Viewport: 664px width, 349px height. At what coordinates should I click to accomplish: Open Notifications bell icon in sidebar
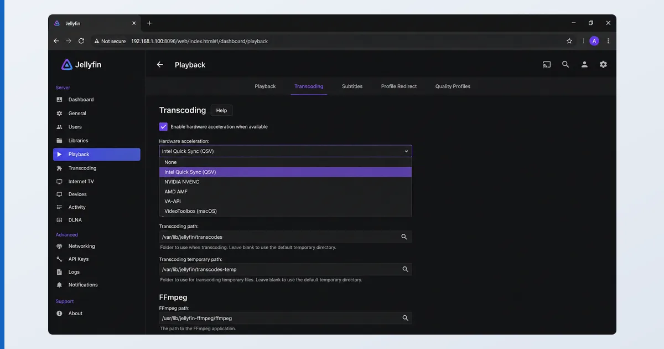pos(59,285)
